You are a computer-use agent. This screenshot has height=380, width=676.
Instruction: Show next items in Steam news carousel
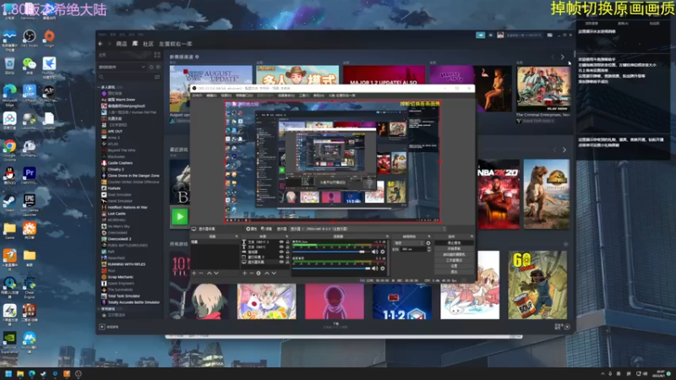tap(562, 57)
